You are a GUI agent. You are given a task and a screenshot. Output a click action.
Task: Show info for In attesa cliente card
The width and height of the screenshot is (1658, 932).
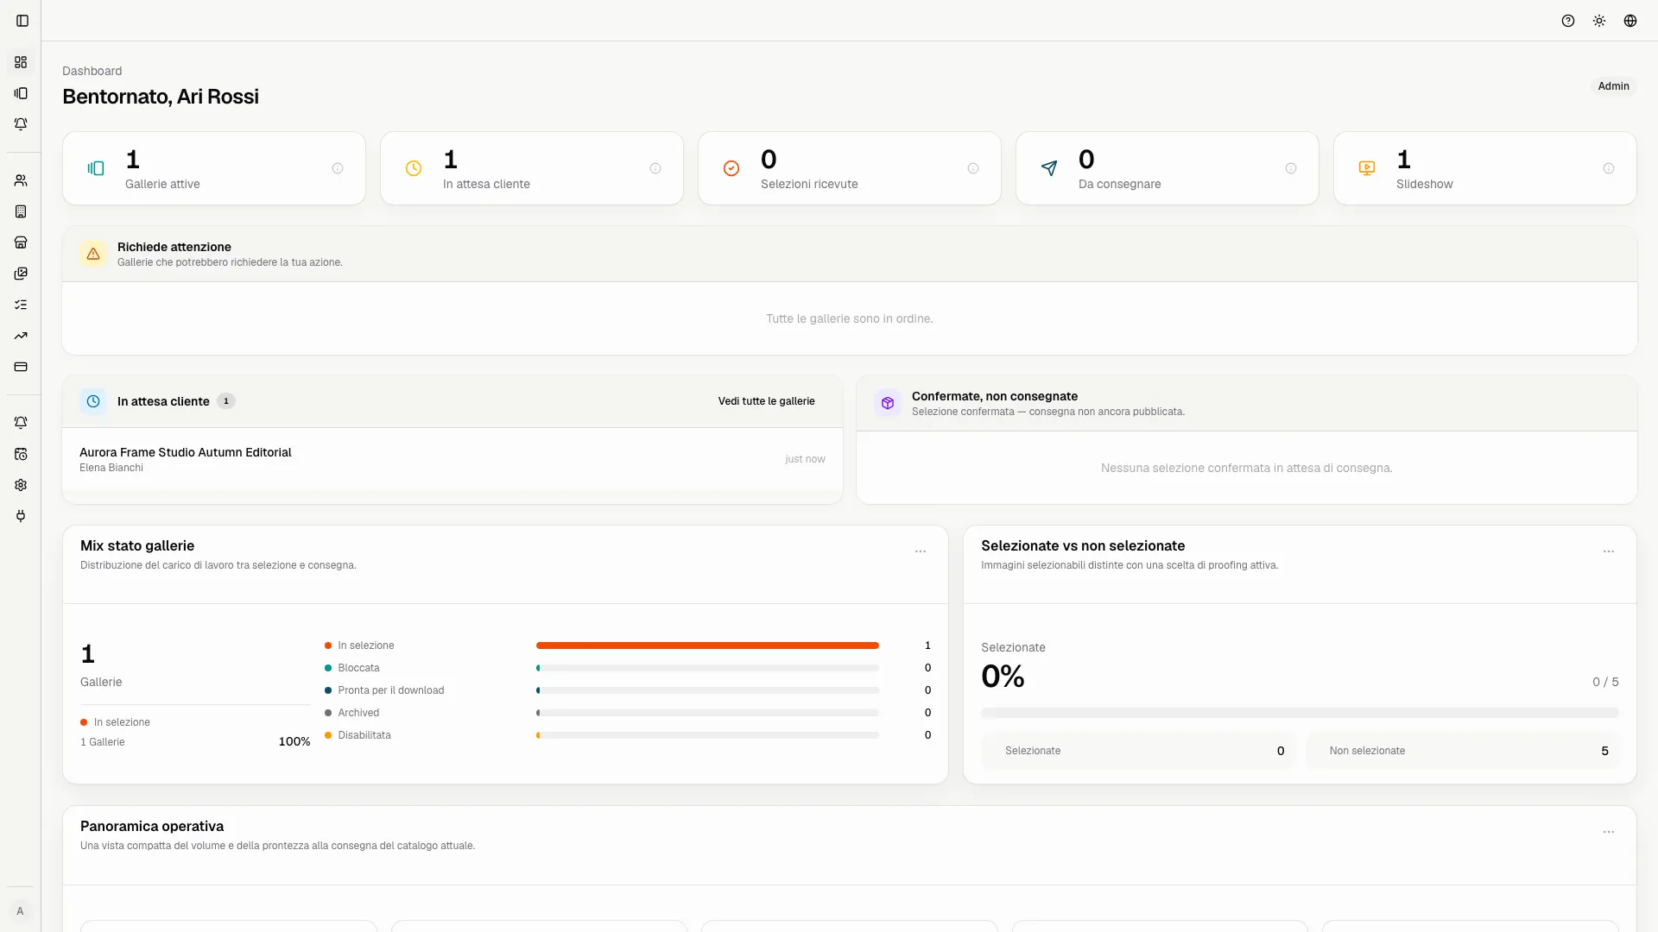pos(655,168)
